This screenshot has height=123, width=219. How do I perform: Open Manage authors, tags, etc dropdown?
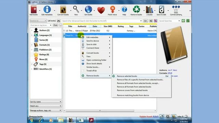(x=46, y=110)
